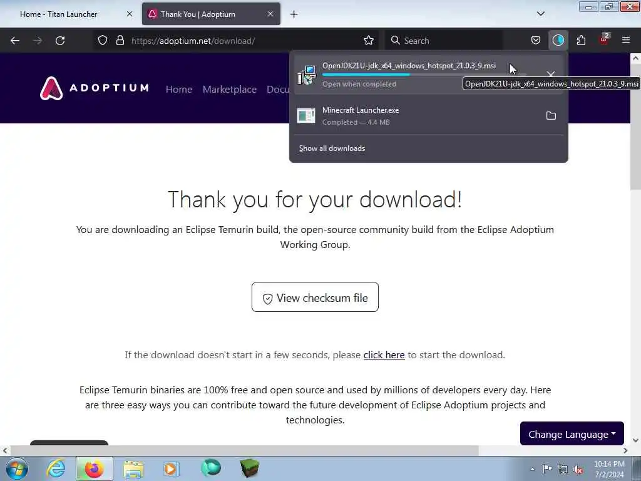The width and height of the screenshot is (641, 481).
Task: Open tracking protection shield icon
Action: [x=103, y=41]
